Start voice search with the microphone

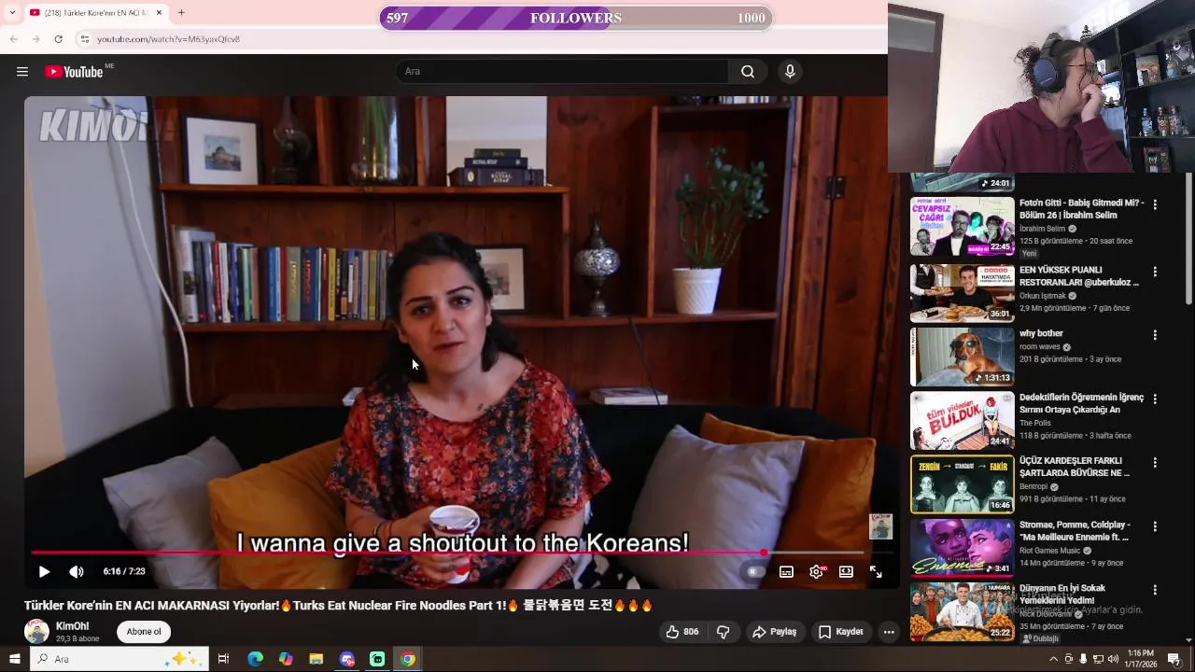coord(790,72)
